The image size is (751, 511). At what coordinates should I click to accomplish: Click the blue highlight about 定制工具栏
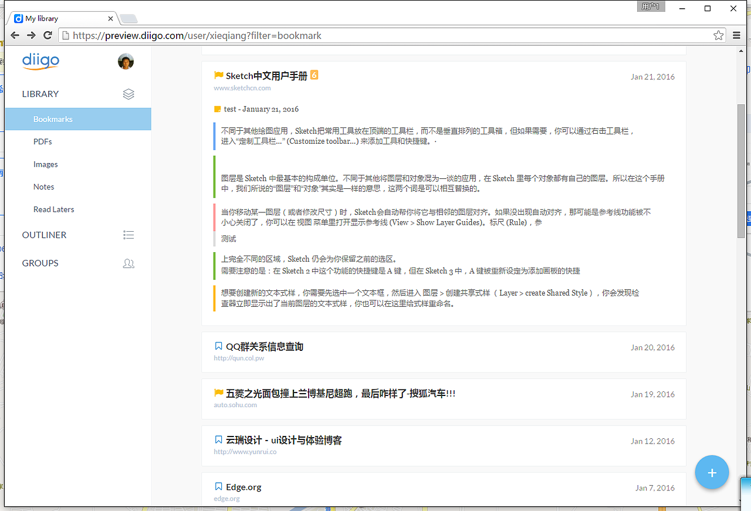point(427,136)
